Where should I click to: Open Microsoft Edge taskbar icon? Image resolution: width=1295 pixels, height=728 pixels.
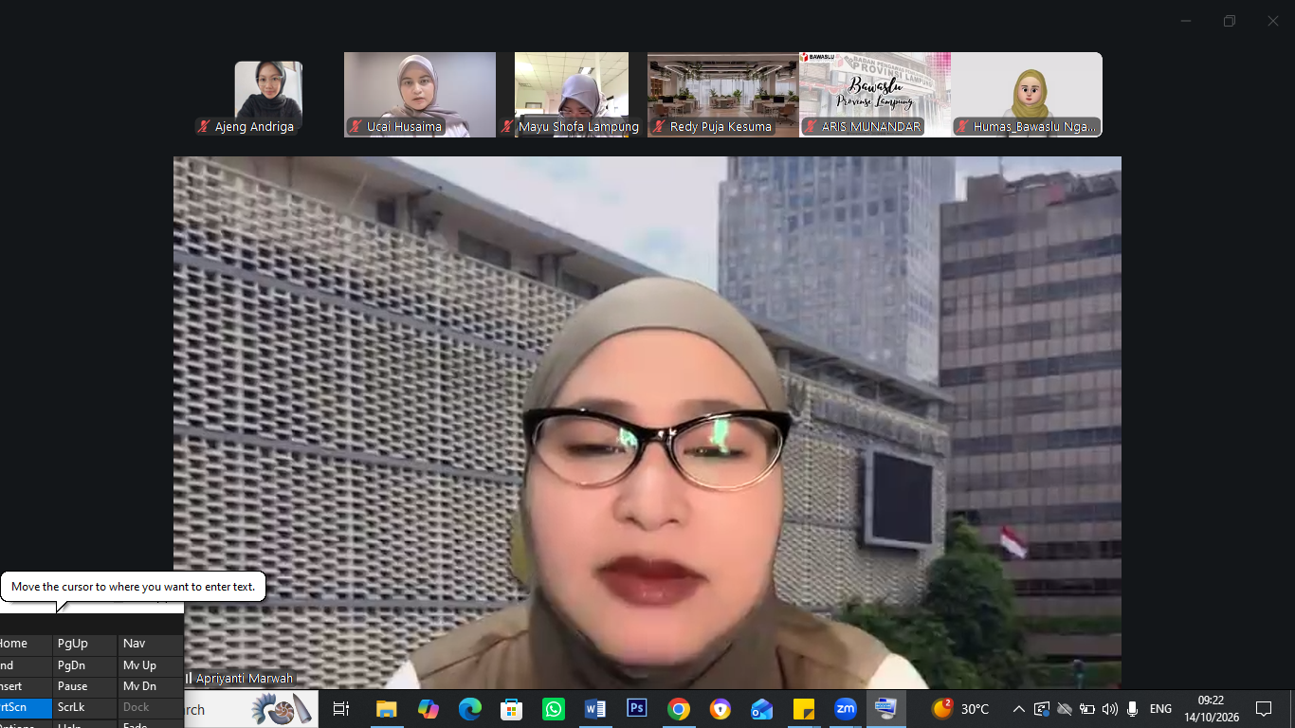pyautogui.click(x=469, y=709)
